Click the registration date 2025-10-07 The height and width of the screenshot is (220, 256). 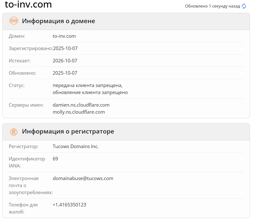(x=65, y=48)
